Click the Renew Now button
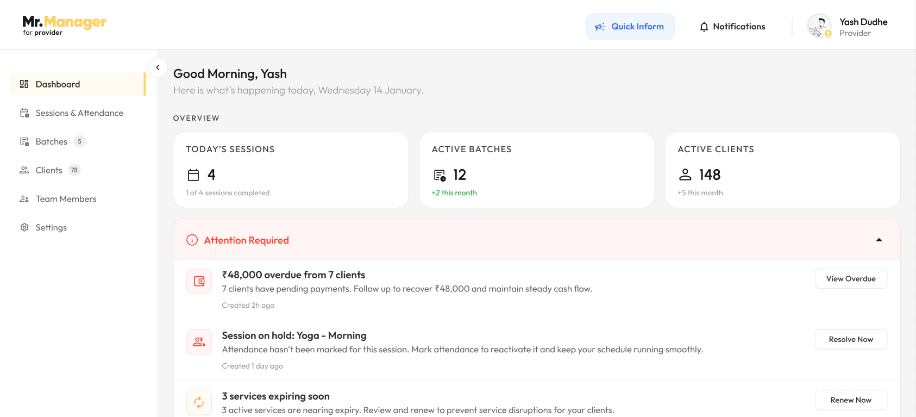916x417 pixels. [851, 400]
